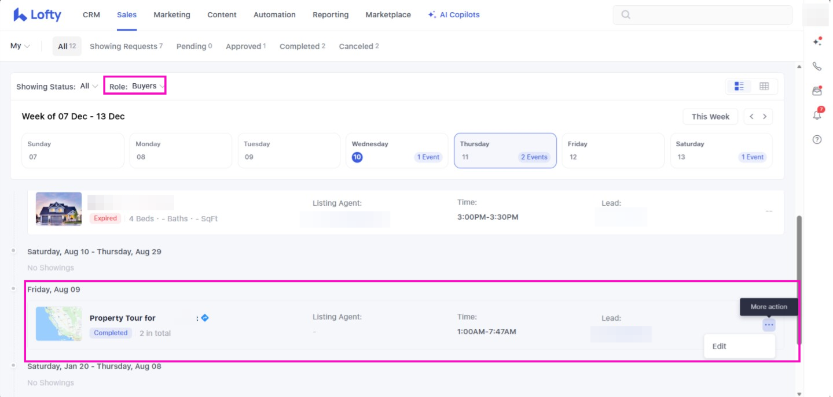The width and height of the screenshot is (833, 397).
Task: Click the Lofty logo
Action: coord(37,15)
